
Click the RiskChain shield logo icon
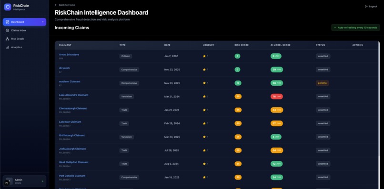8,7
